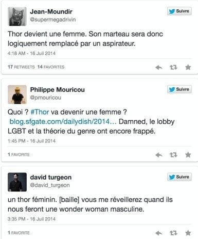
Task: Reply to Philippe Mouricou's tweet
Action: (x=159, y=155)
